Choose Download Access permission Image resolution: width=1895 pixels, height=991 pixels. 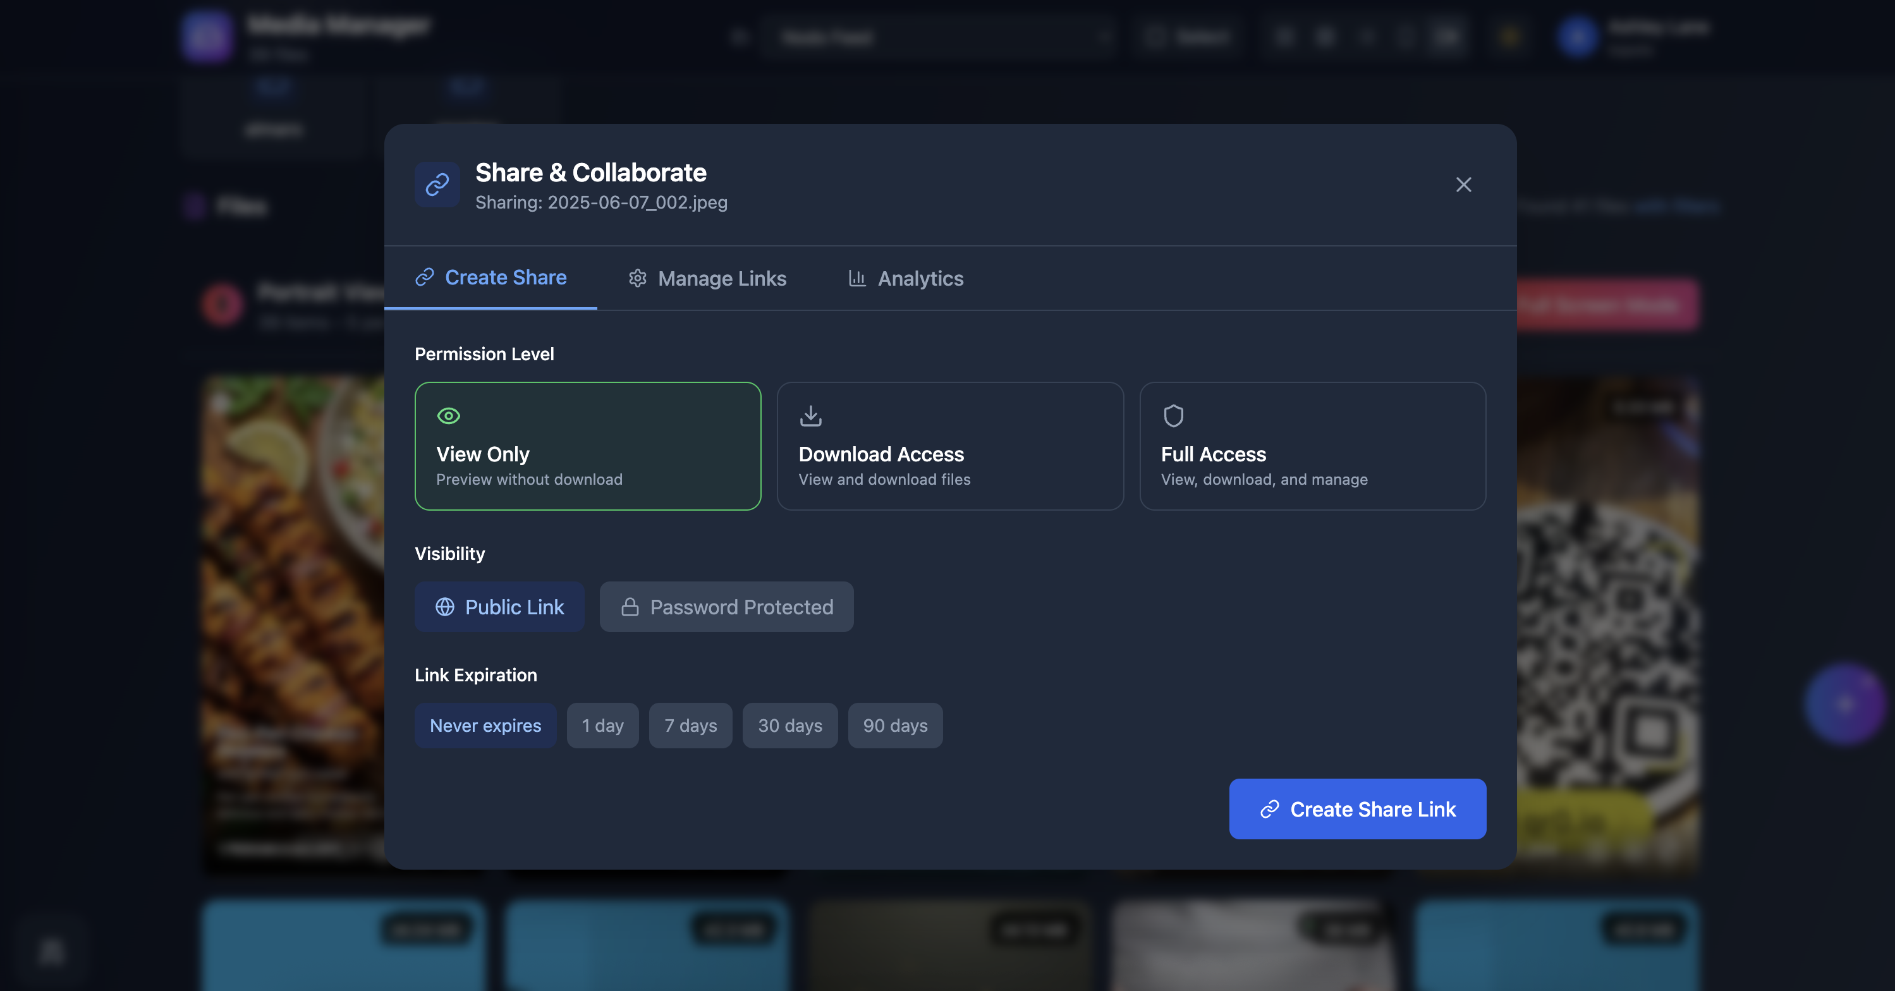point(949,446)
